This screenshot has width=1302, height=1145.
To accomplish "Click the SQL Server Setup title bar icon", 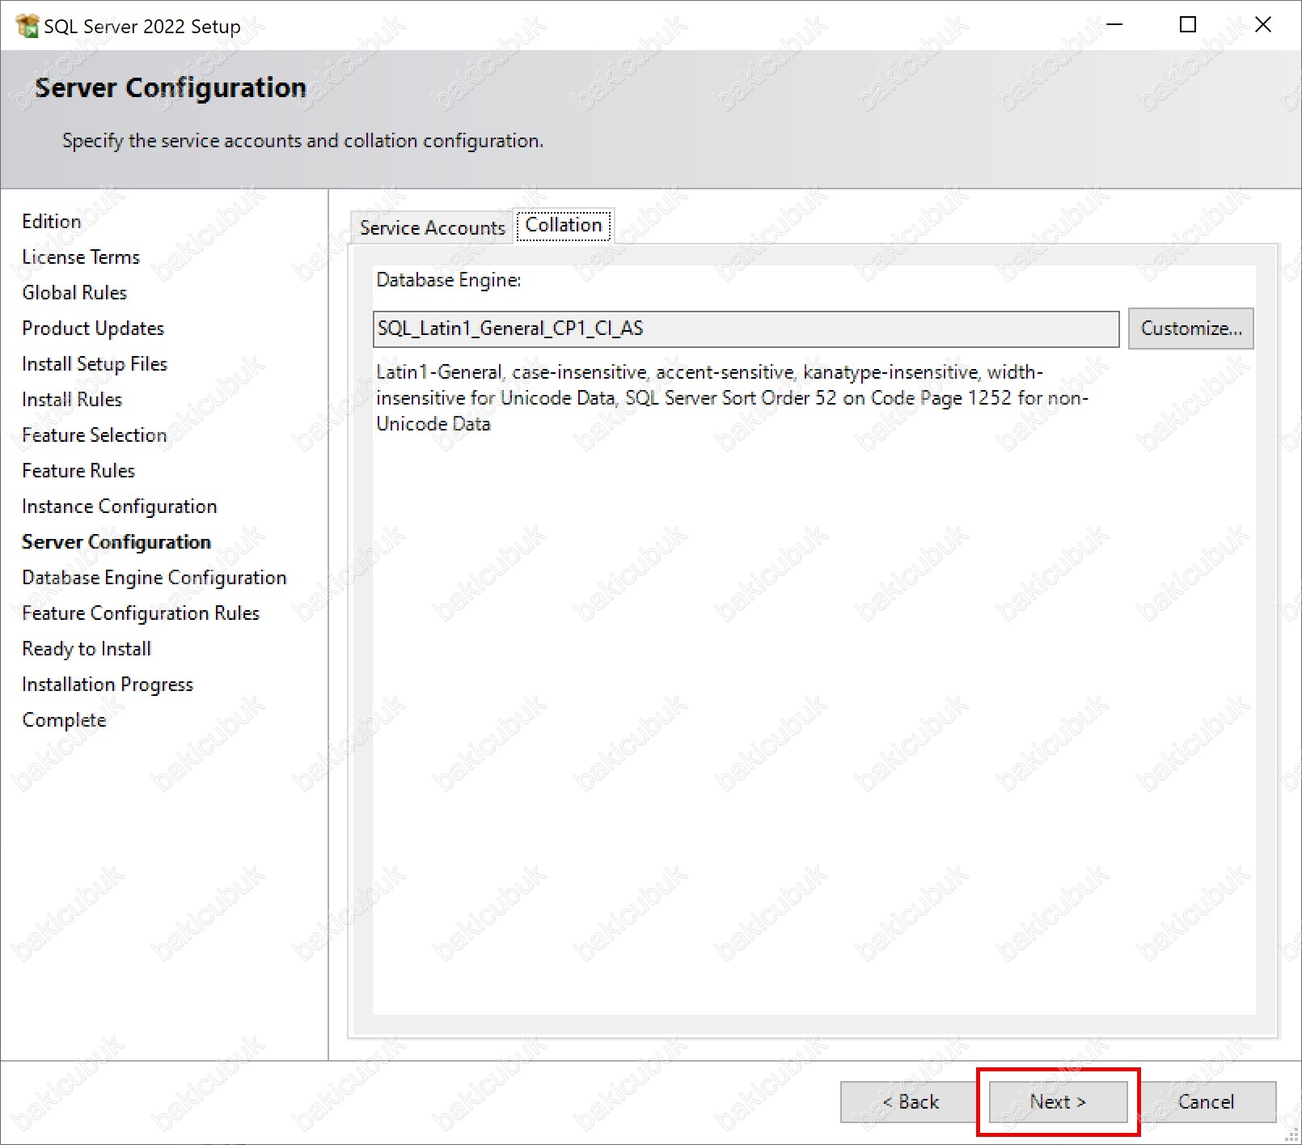I will click(x=27, y=26).
